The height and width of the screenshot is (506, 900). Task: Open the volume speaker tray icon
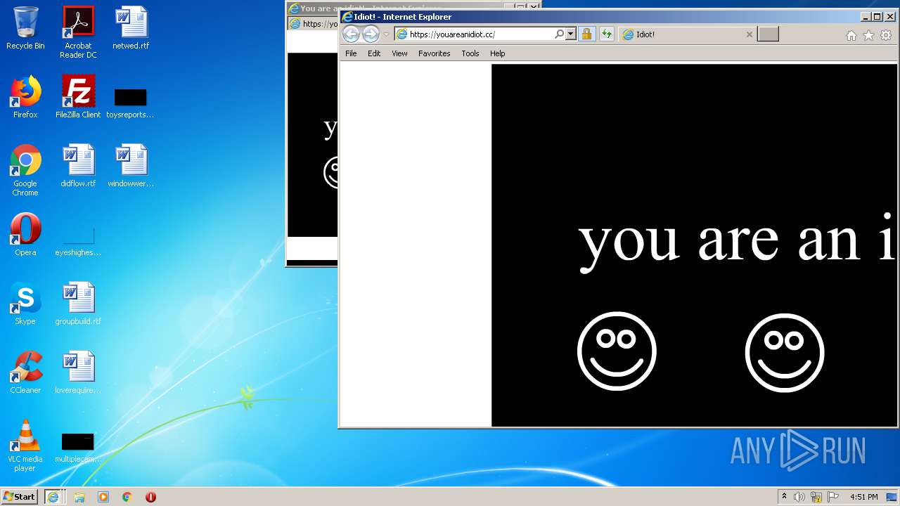point(799,496)
